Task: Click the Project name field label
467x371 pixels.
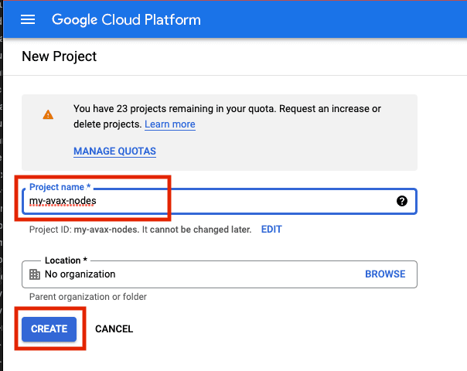Action: pos(60,188)
